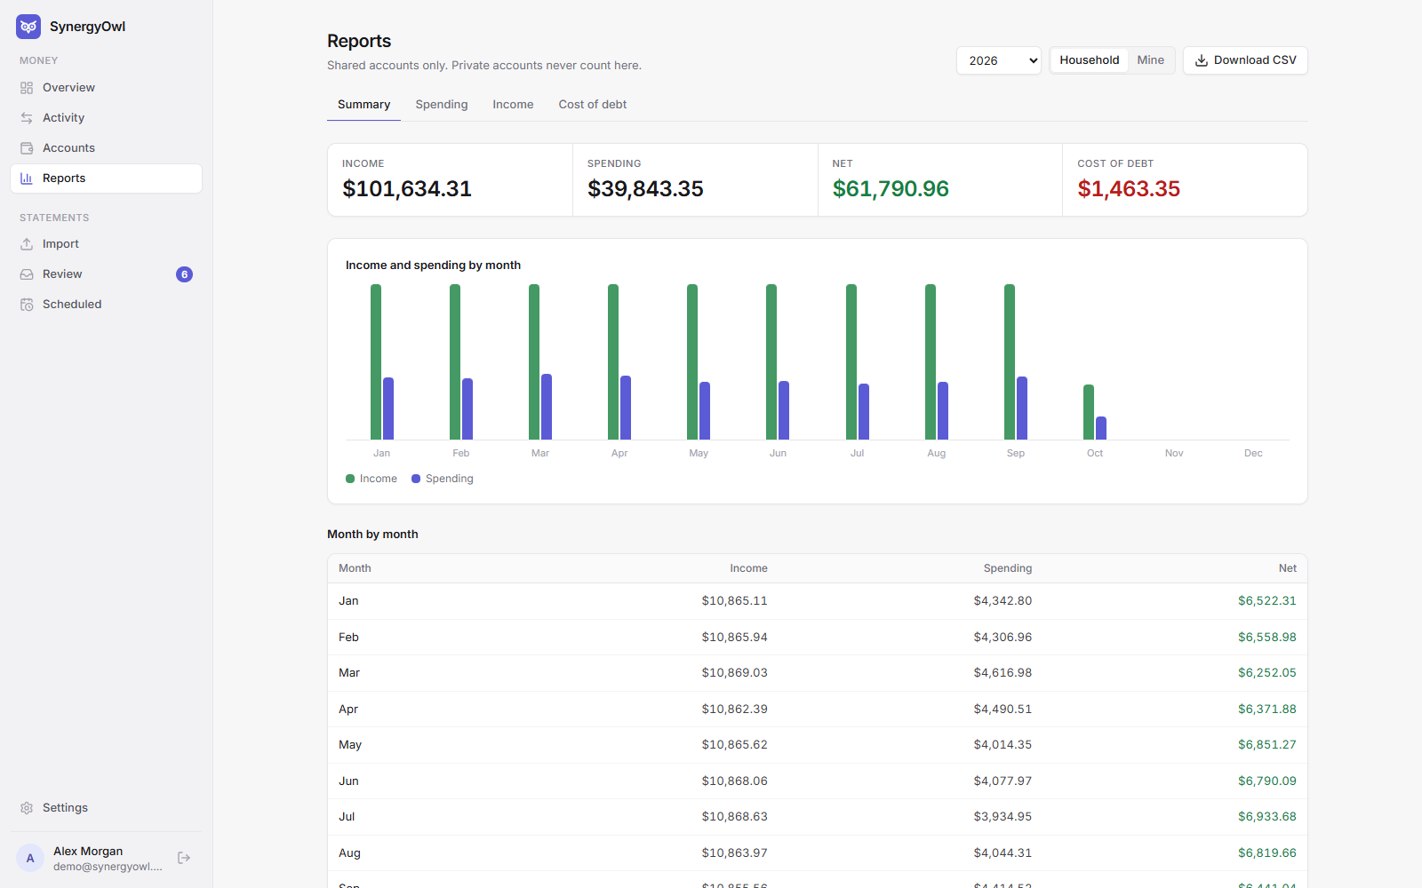Image resolution: width=1422 pixels, height=888 pixels.
Task: Click the green Income legend dot
Action: tap(350, 479)
